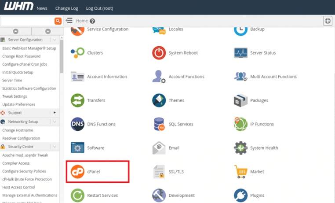Open the Clusters icon
335x203 pixels.
click(x=77, y=53)
